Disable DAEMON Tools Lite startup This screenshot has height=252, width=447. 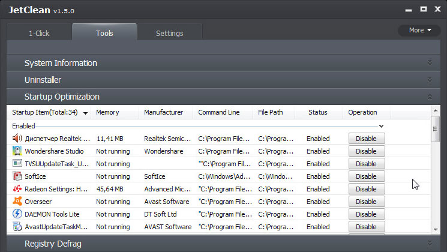[x=367, y=214]
